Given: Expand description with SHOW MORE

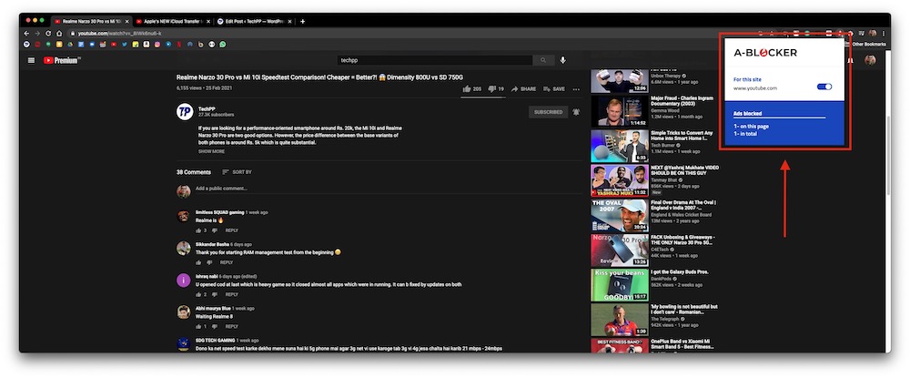Looking at the screenshot, I should click(x=211, y=151).
